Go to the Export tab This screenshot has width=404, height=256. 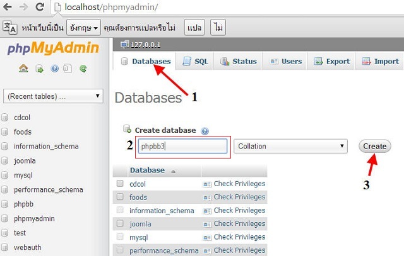pyautogui.click(x=331, y=61)
